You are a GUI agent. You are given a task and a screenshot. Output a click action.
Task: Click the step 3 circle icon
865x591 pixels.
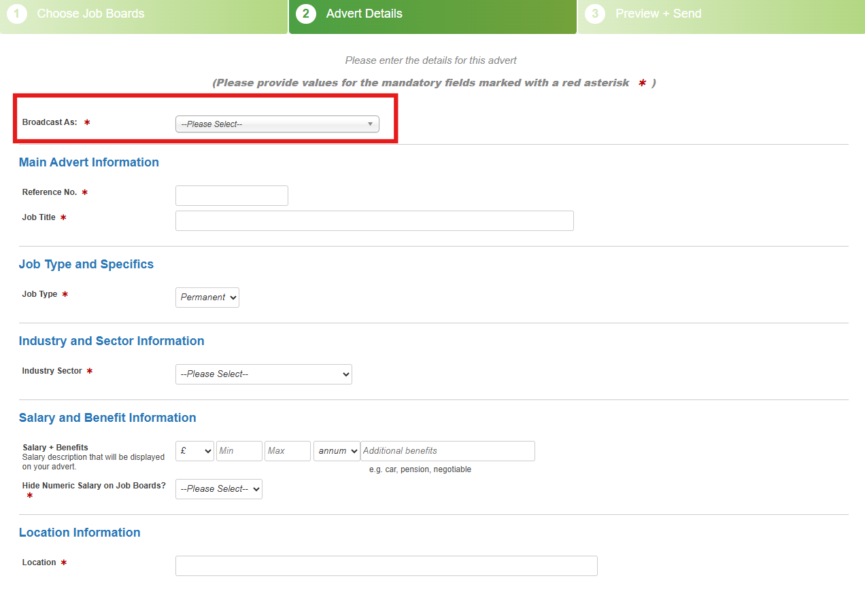(595, 14)
